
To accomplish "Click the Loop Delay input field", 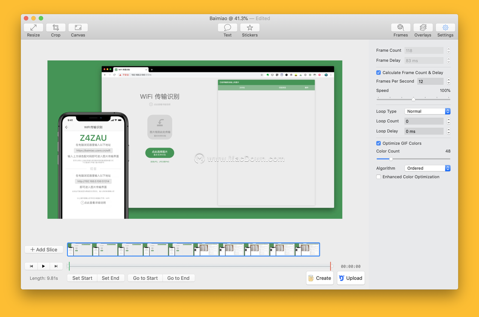I will (x=424, y=131).
